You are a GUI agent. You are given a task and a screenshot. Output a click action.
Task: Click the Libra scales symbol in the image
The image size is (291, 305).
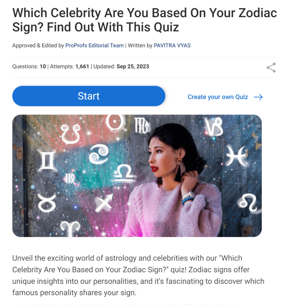click(124, 172)
